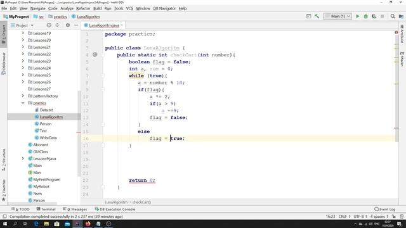Click checkCart() in editor breadcrumbs
The height and width of the screenshot is (228, 406).
(141, 202)
